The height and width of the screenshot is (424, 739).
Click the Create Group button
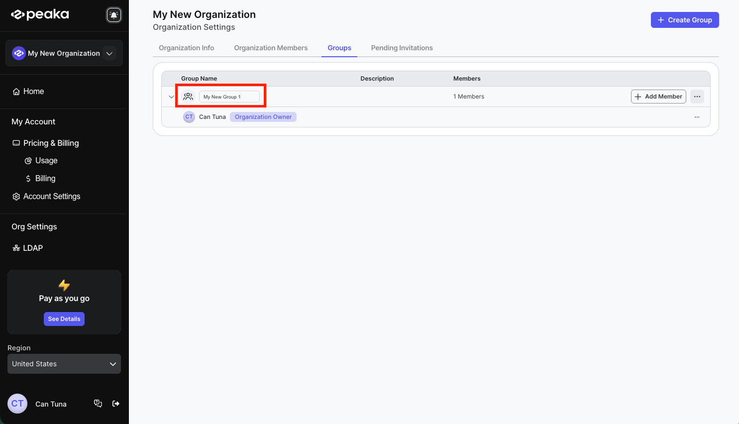pos(685,20)
